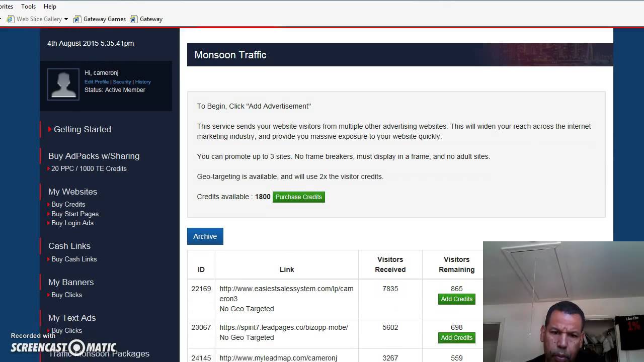644x362 pixels.
Task: Open the Help menu
Action: click(50, 7)
